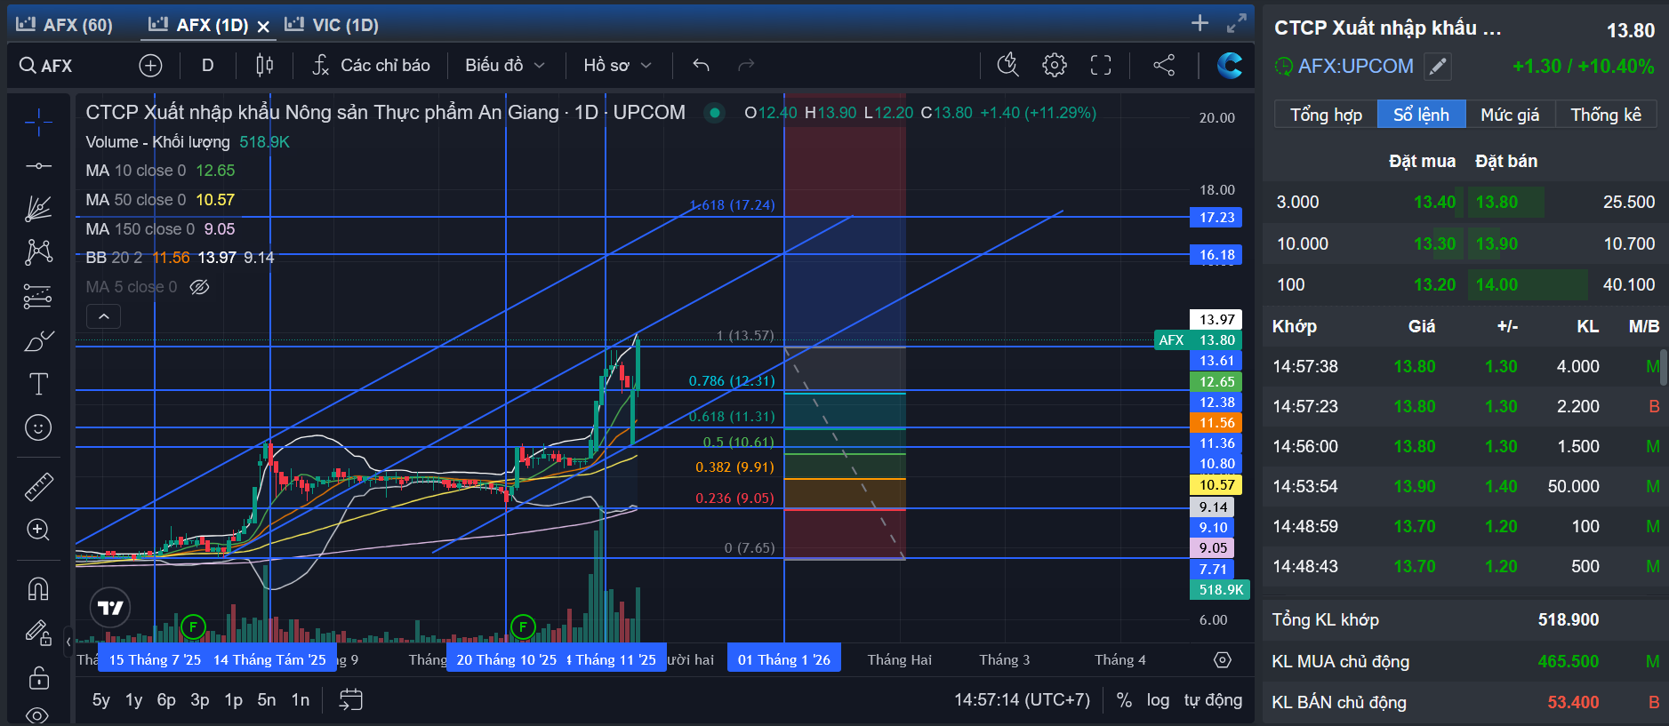Open the AFX symbol search
Viewport: 1669px width, 726px height.
pyautogui.click(x=46, y=66)
